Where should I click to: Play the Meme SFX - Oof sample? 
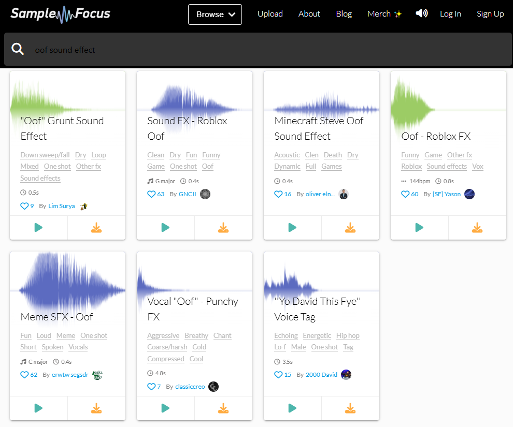[38, 408]
